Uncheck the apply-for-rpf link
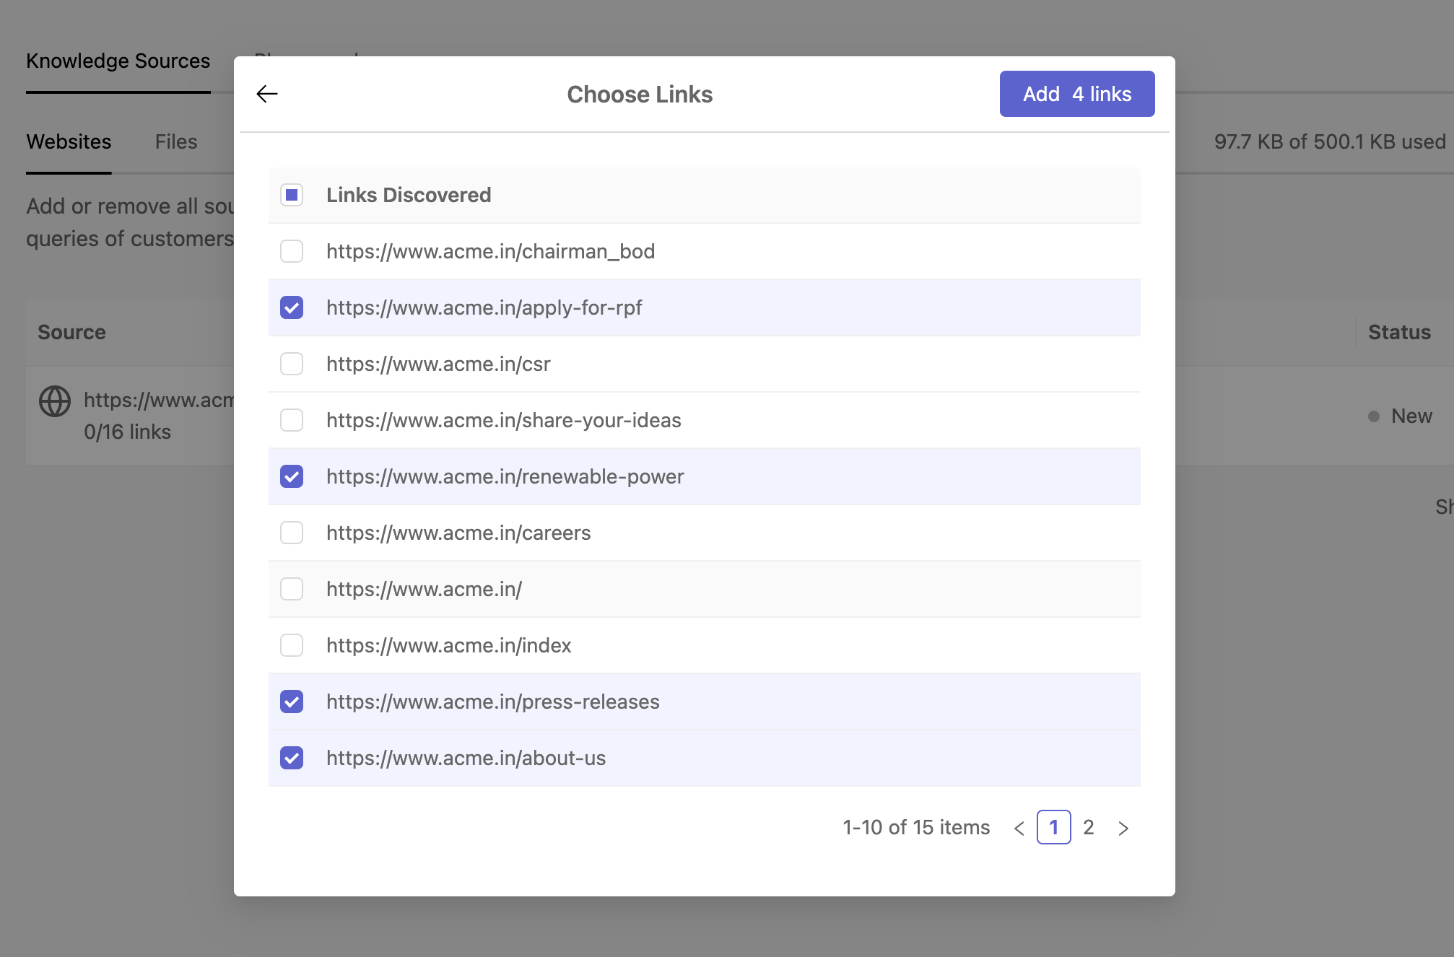 tap(292, 307)
